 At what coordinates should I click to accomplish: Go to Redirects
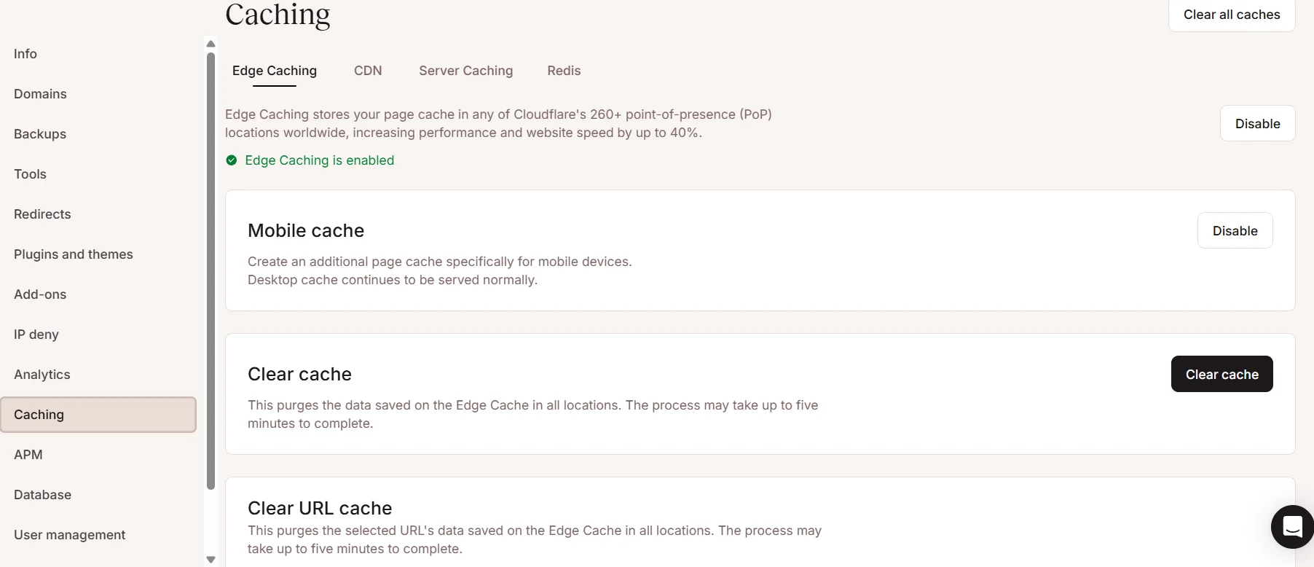42,214
